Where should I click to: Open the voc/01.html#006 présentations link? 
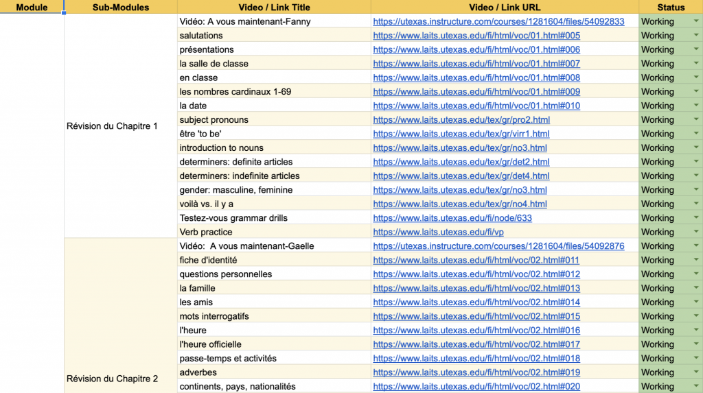[476, 49]
